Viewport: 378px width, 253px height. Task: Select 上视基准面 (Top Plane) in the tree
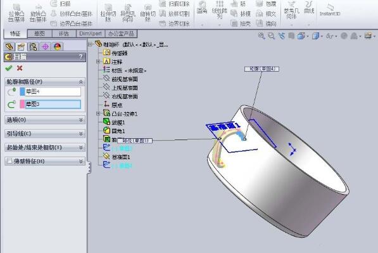(x=125, y=88)
